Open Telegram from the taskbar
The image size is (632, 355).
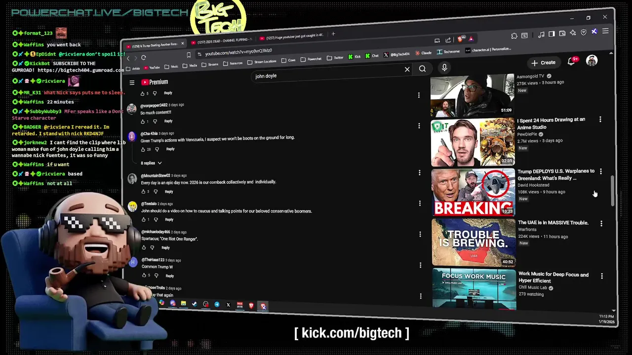pyautogui.click(x=217, y=304)
